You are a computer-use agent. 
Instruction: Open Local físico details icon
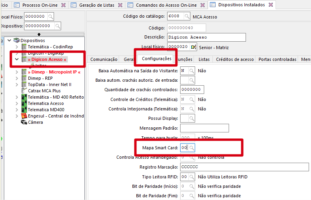(x=194, y=47)
